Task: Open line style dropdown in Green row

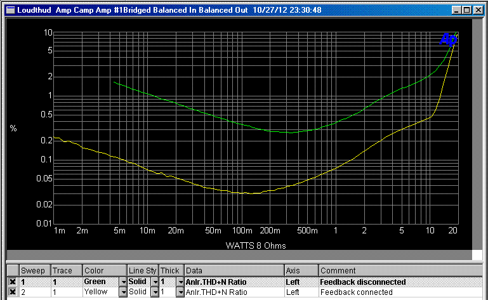Action: pyautogui.click(x=155, y=282)
